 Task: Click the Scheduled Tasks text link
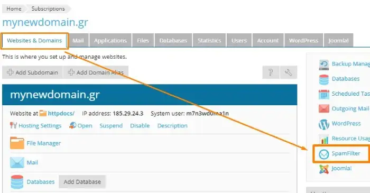[350, 94]
